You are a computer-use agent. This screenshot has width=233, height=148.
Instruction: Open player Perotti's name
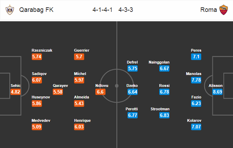(132, 109)
